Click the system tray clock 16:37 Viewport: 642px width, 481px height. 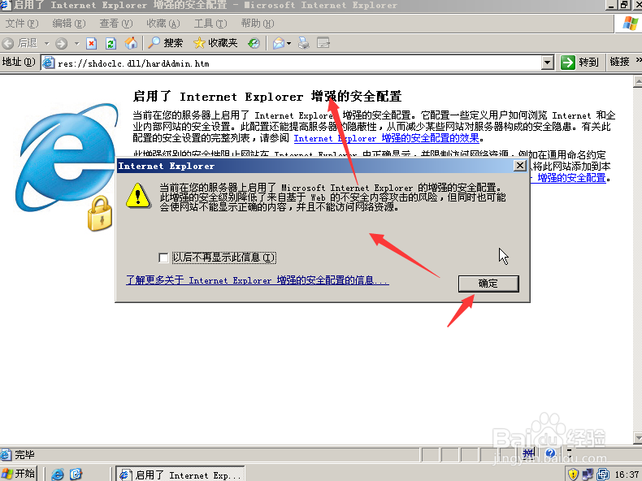pyautogui.click(x=627, y=474)
